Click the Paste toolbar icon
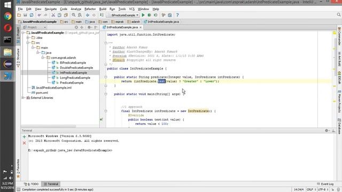The image size is (342, 192). pos(66,15)
